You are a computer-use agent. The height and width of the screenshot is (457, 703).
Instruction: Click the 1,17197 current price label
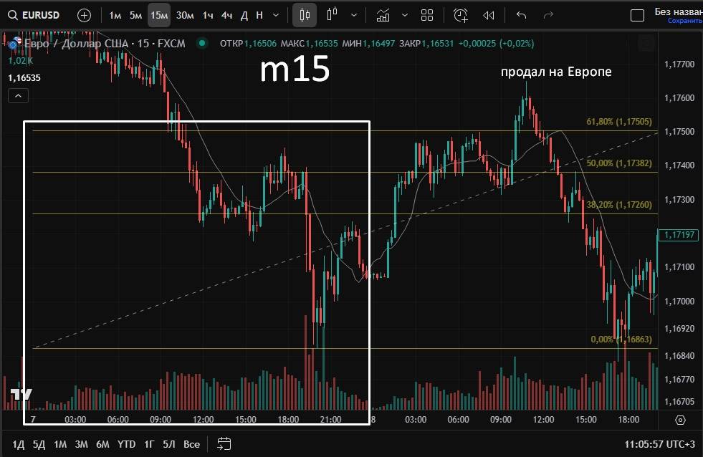click(679, 235)
